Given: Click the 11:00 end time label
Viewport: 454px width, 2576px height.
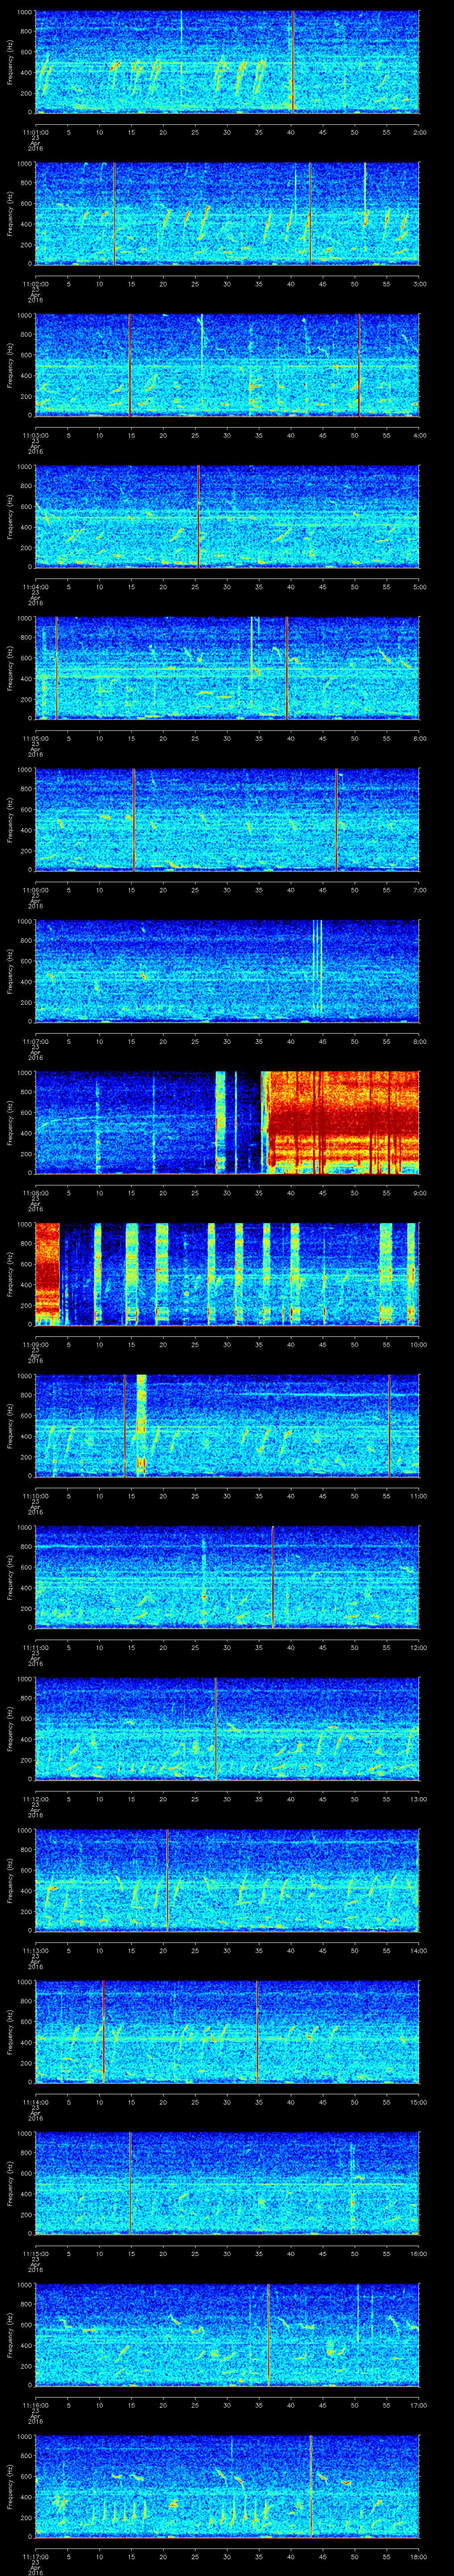Looking at the screenshot, I should (x=418, y=1496).
